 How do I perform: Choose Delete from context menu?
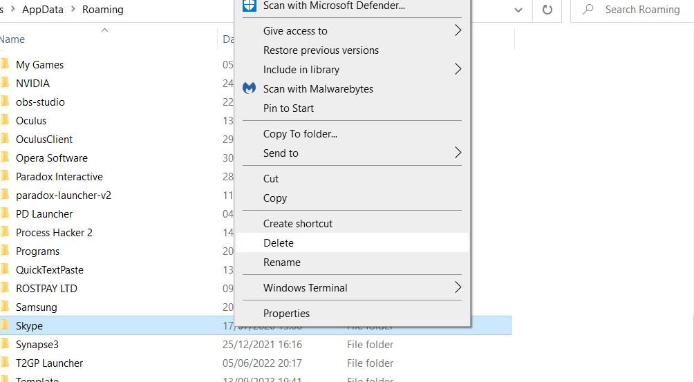point(353,242)
